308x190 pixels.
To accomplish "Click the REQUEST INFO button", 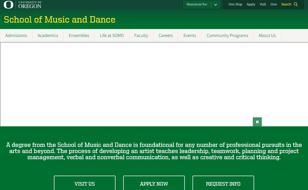I will point(223,183).
